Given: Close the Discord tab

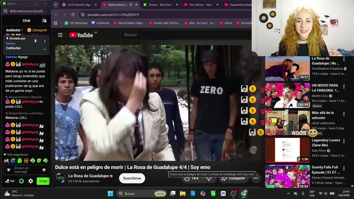Looking at the screenshot, I should (96, 5).
